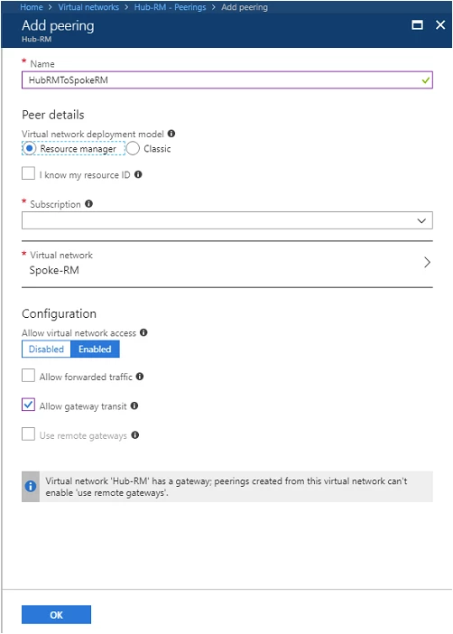Select the Classic deployment model radio button
The height and width of the screenshot is (634, 453).
[x=133, y=148]
